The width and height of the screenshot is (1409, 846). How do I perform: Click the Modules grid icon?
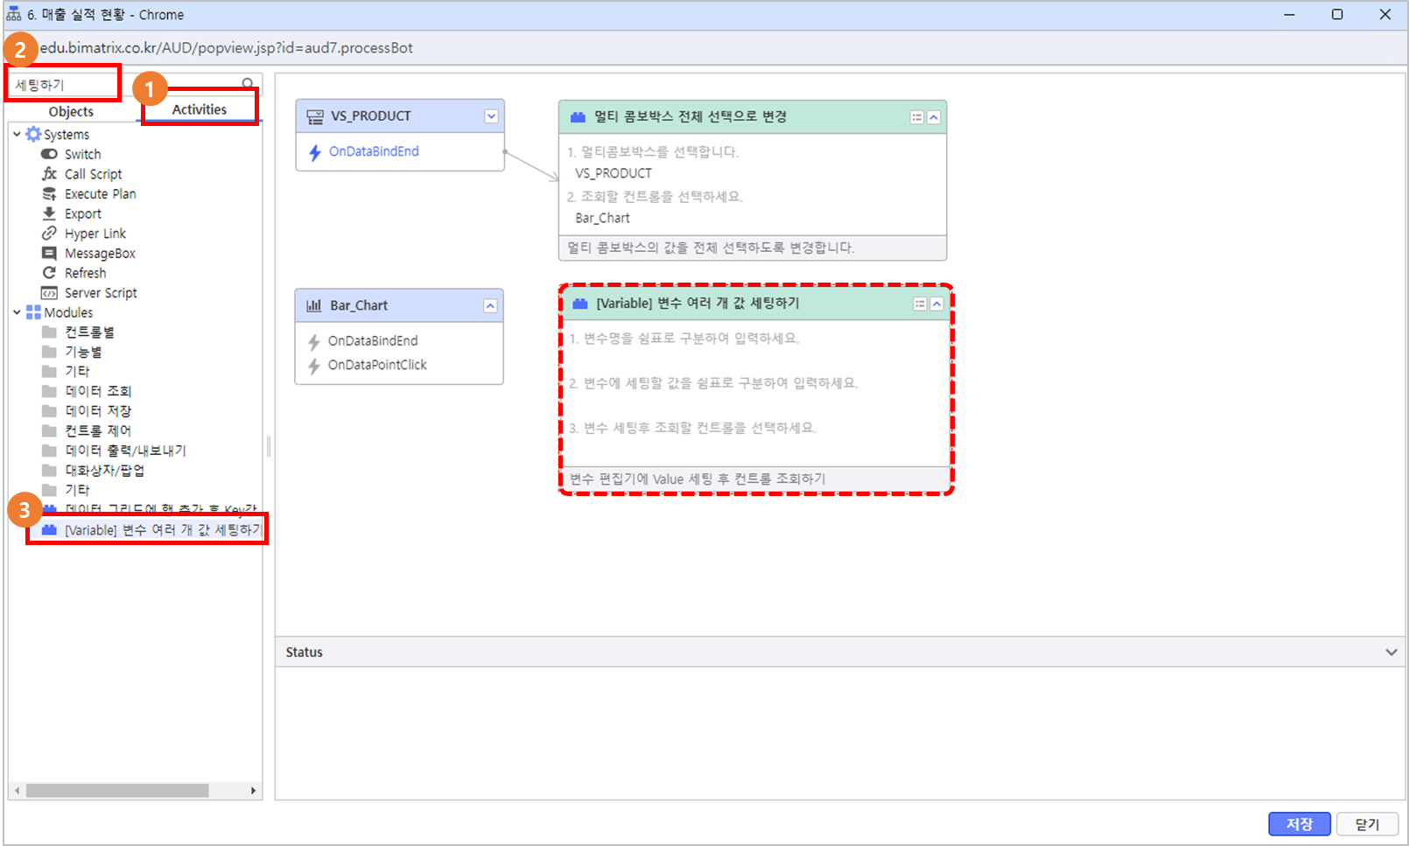point(33,312)
